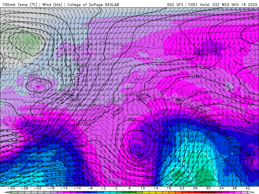This screenshot has height=194, width=259.
Task: Click the "College of DuPage NEXLAB" credit text
Action: tap(93, 5)
